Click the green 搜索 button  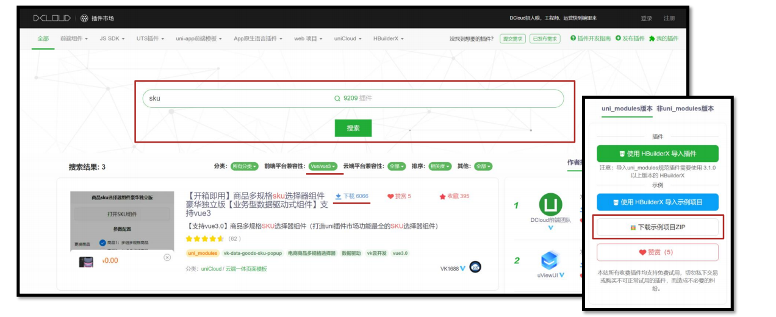[353, 128]
